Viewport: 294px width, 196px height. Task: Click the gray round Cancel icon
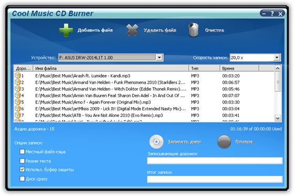pos(224,142)
